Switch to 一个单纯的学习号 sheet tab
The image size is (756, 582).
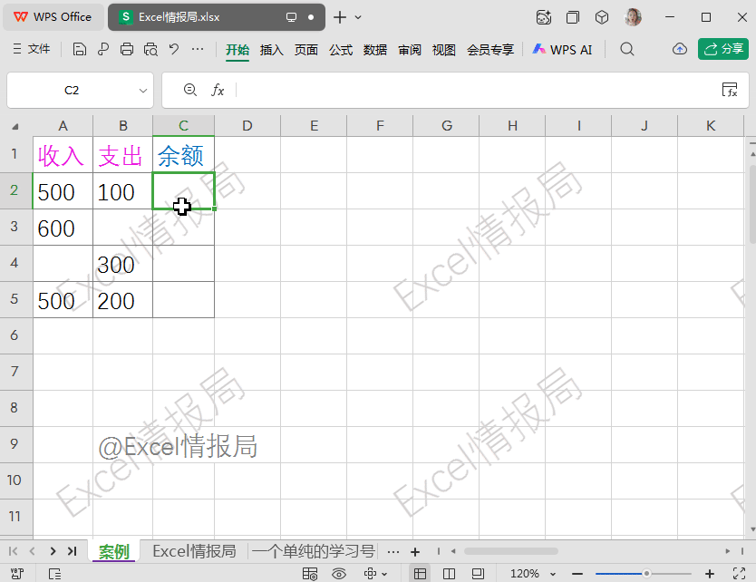click(x=314, y=550)
